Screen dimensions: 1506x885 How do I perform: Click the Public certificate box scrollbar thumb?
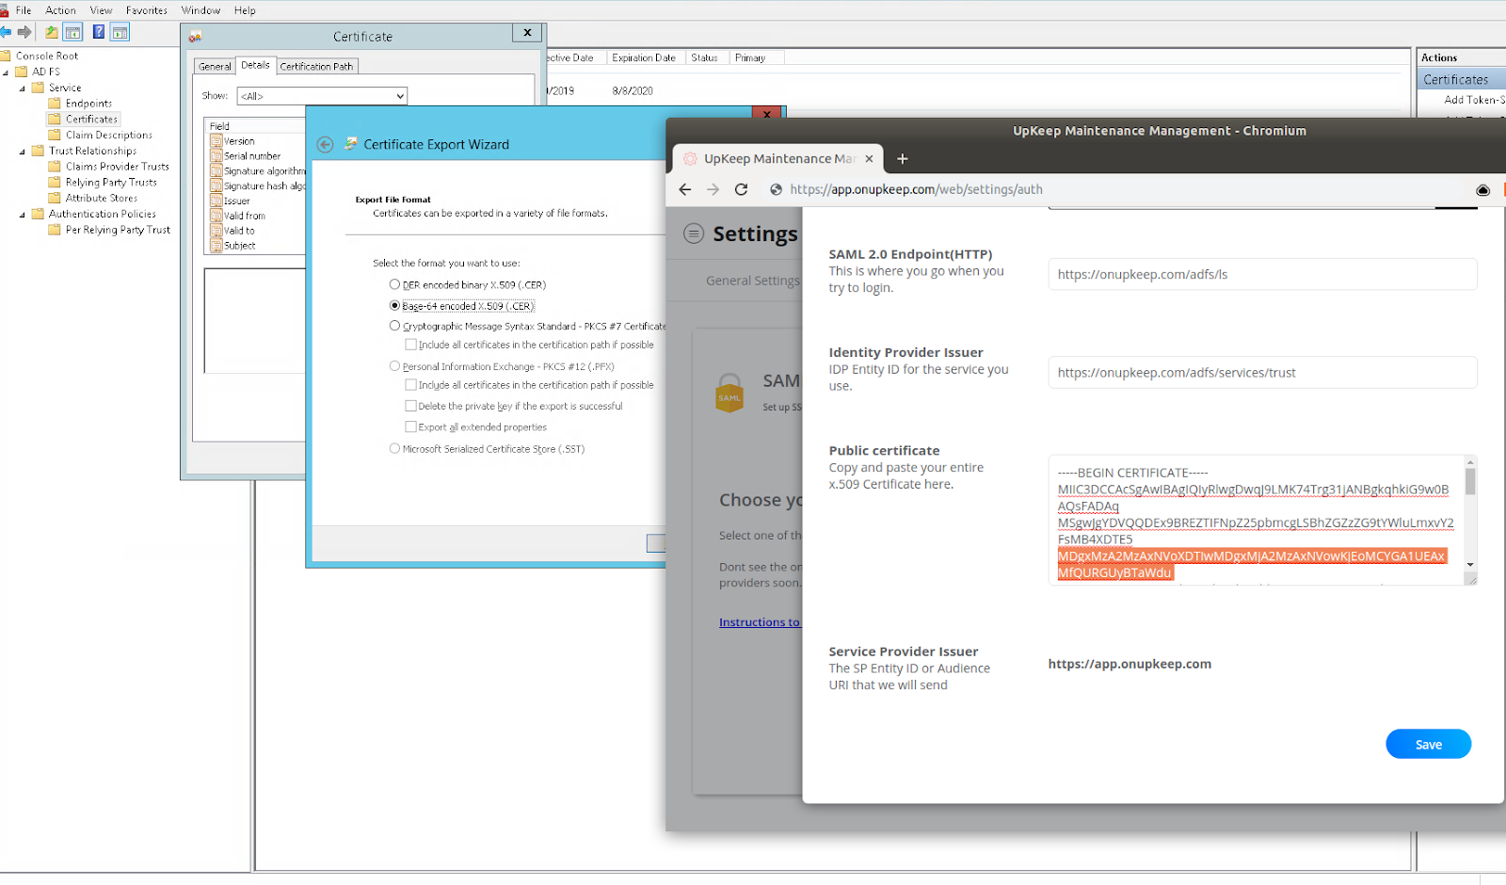[1470, 481]
